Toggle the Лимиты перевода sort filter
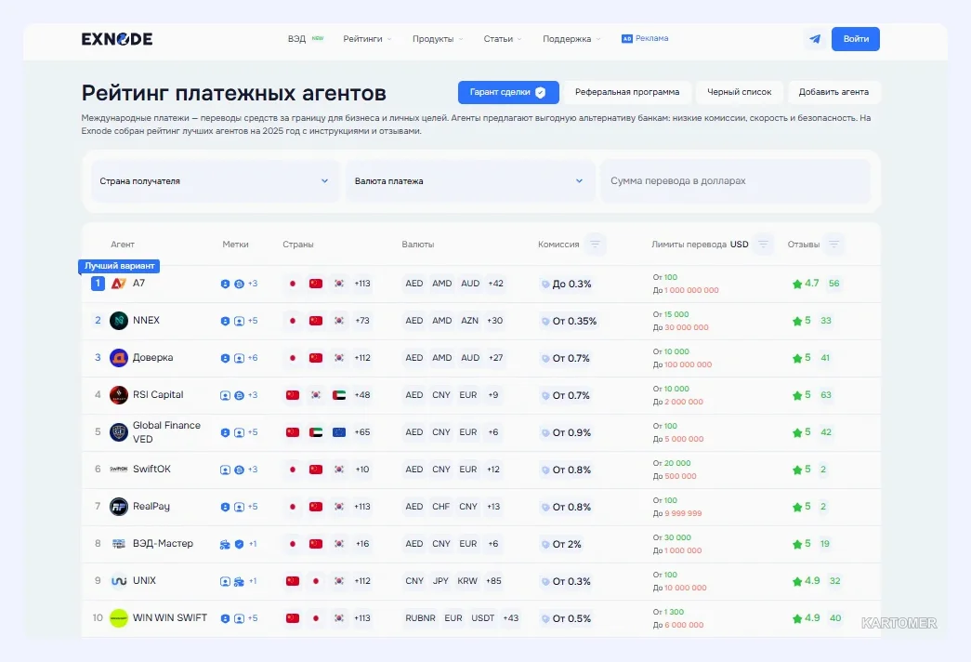 pos(763,245)
